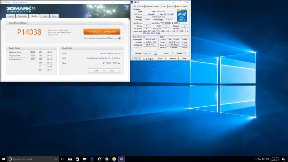This screenshot has height=162, width=288.
Task: Click the Core Speed value field
Action: pyautogui.click(x=150, y=39)
